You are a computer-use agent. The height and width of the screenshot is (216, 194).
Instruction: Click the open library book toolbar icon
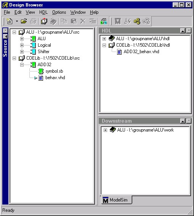point(44,21)
